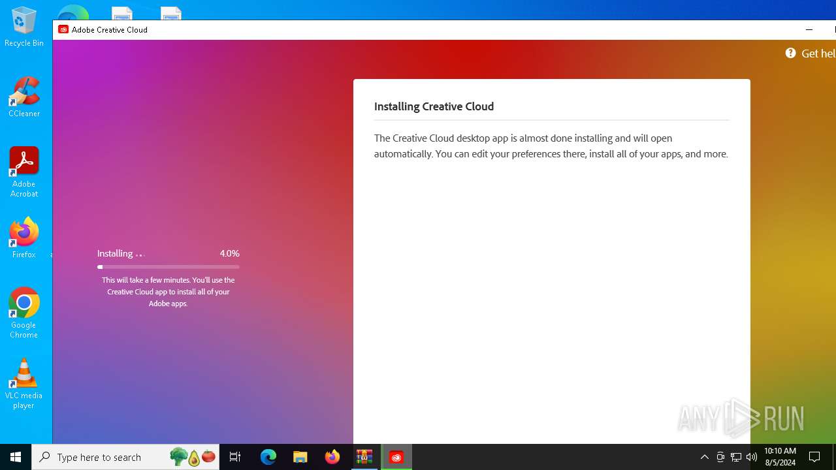Click in the taskbar search box
Image resolution: width=836 pixels, height=470 pixels.
(x=125, y=457)
